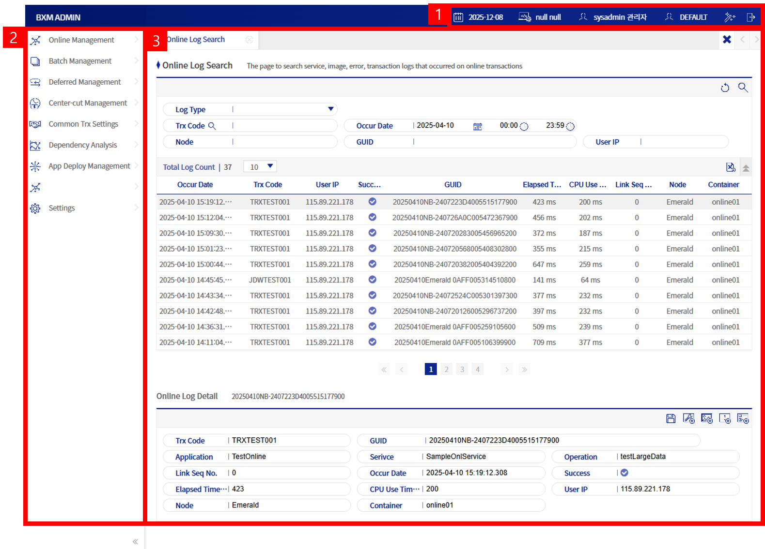
Task: Click the search magnifier icon in the toolbar
Action: pos(743,88)
